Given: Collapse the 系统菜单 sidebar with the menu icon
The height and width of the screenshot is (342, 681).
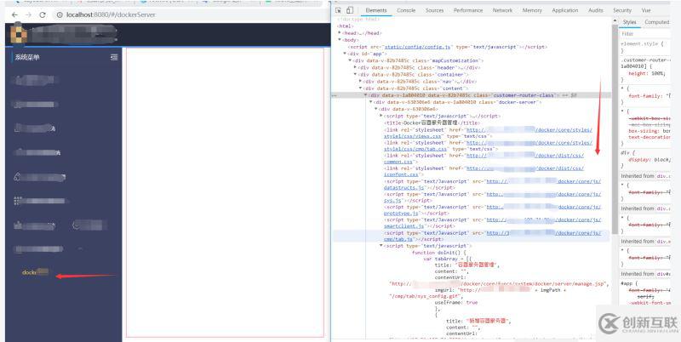Looking at the screenshot, I should 114,57.
